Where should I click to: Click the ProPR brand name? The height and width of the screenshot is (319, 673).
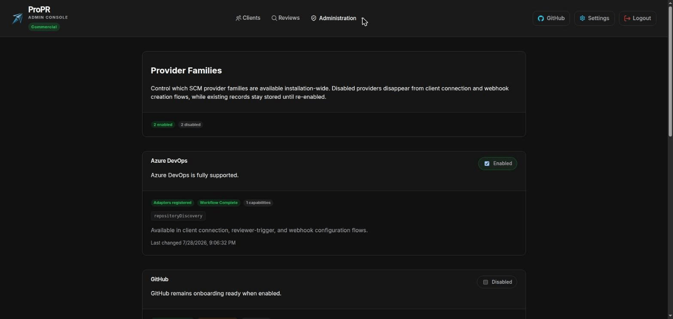pos(39,9)
